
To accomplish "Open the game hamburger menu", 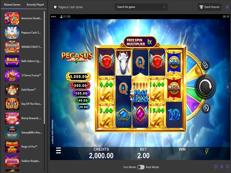I will pos(58,151).
